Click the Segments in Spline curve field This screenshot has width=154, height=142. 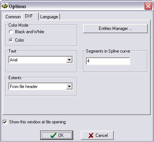click(108, 61)
